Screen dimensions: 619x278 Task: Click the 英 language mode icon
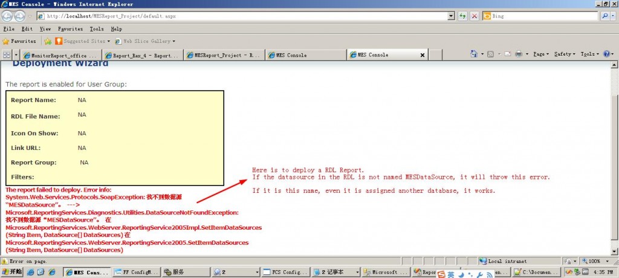click(451, 274)
